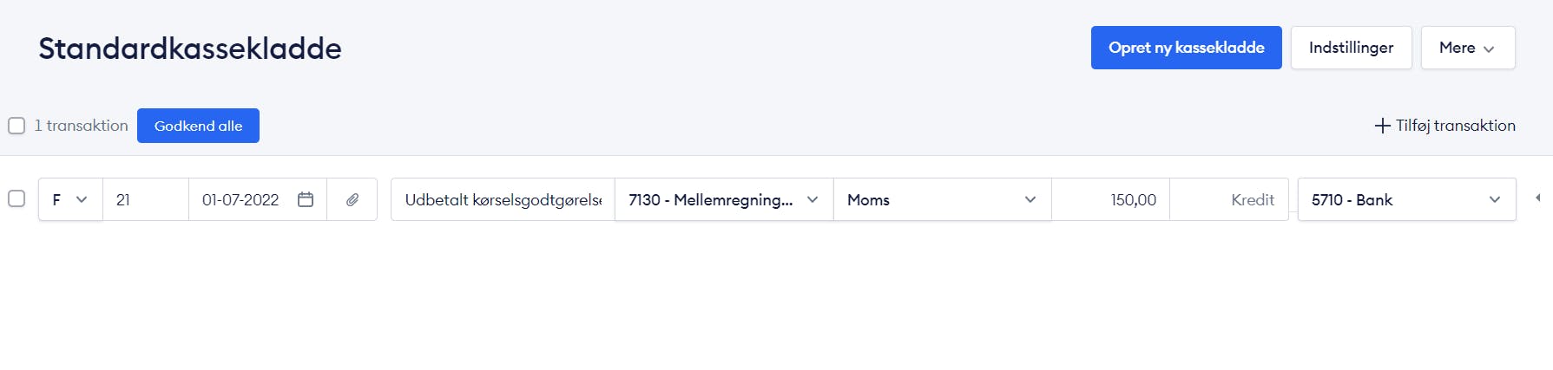
Task: Open Indstillinger
Action: [x=1352, y=48]
